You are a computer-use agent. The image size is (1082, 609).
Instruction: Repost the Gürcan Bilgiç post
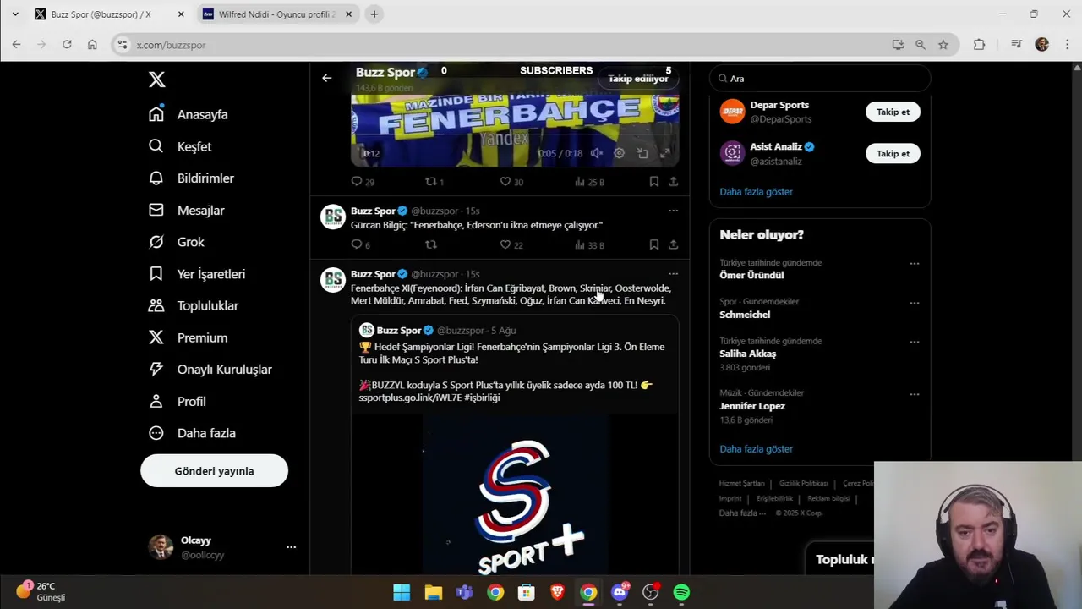[x=431, y=245]
